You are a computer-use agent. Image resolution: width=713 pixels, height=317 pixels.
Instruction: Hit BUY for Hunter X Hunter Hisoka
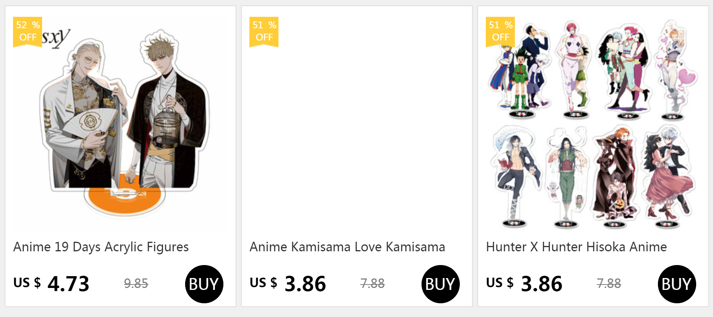(x=677, y=284)
